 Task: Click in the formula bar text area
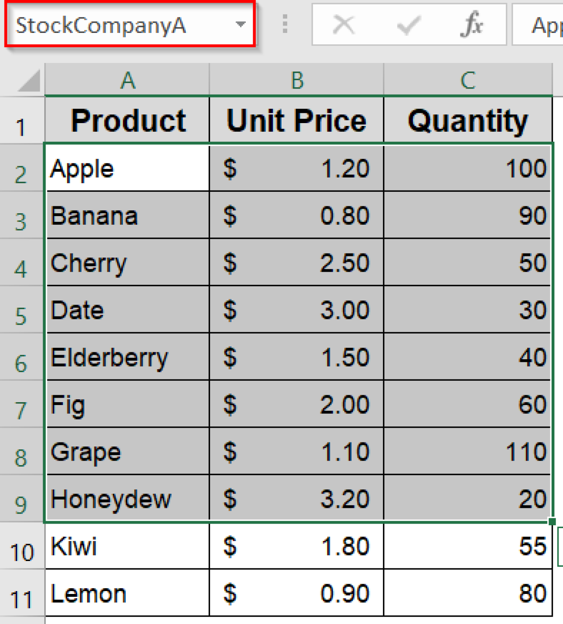pos(538,25)
